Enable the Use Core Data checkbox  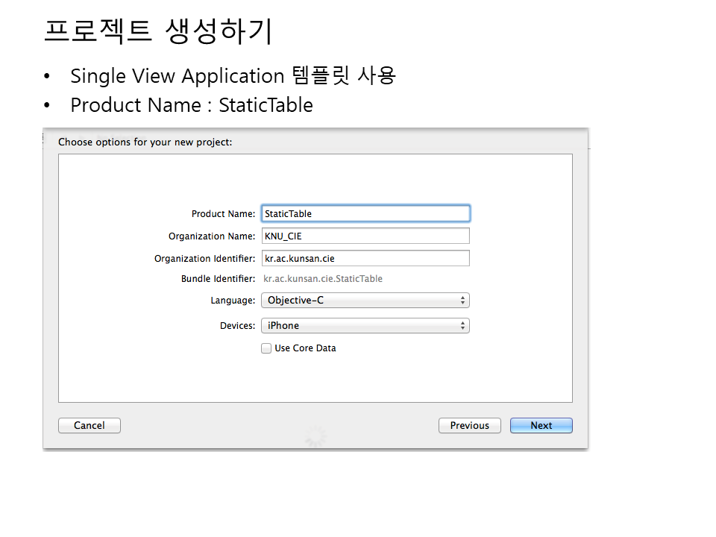[266, 348]
